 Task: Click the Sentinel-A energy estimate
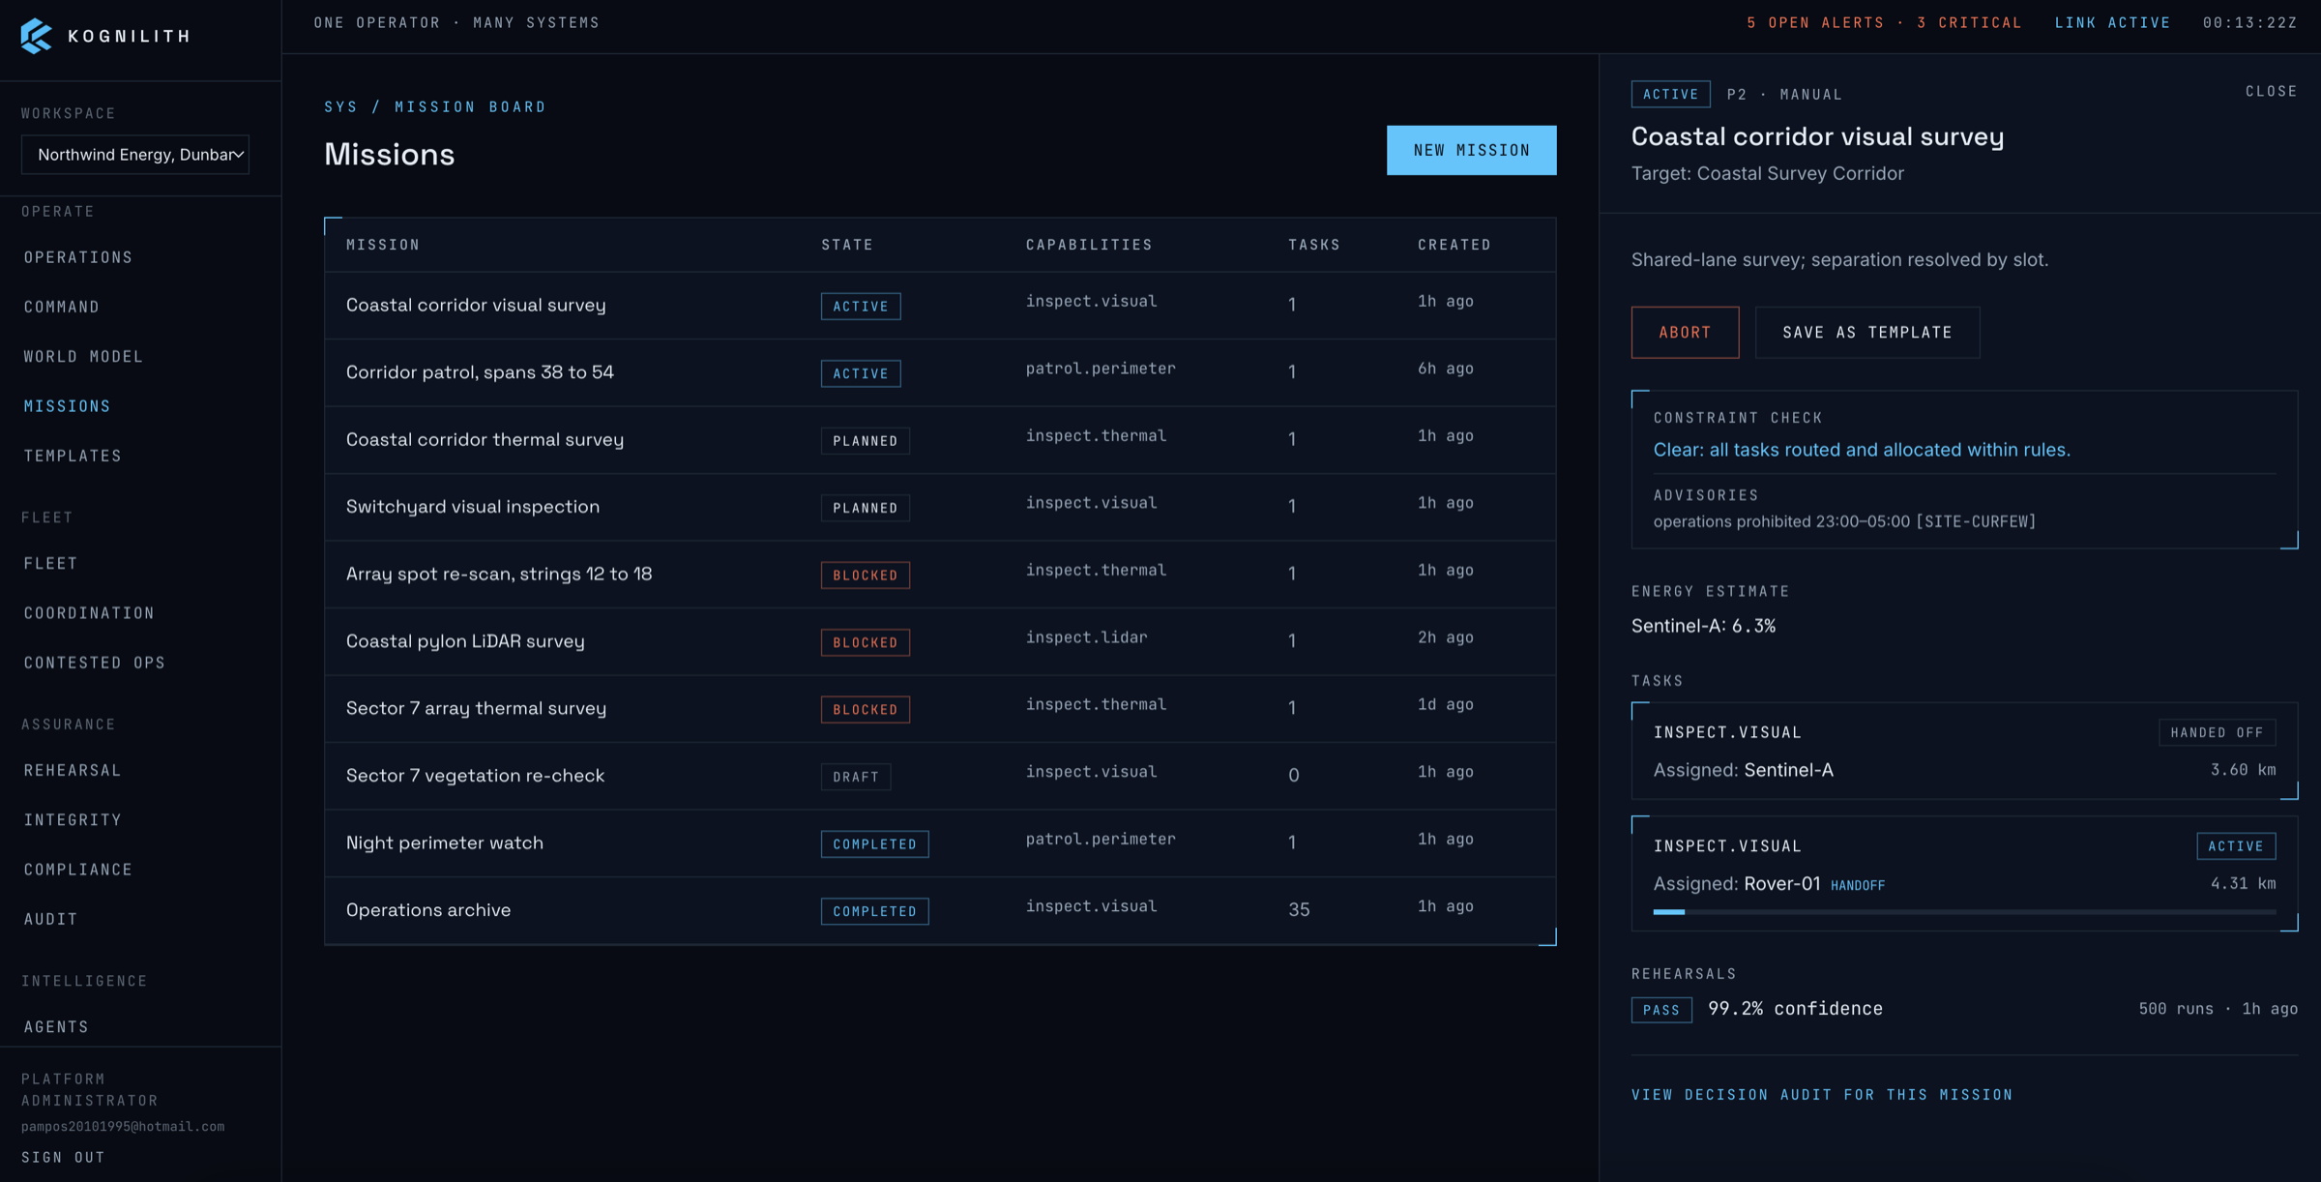[1703, 626]
